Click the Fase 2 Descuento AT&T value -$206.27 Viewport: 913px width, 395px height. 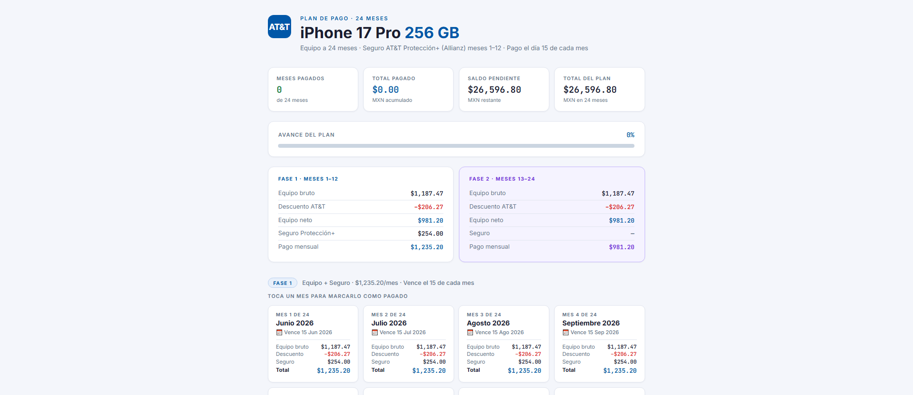tap(620, 207)
